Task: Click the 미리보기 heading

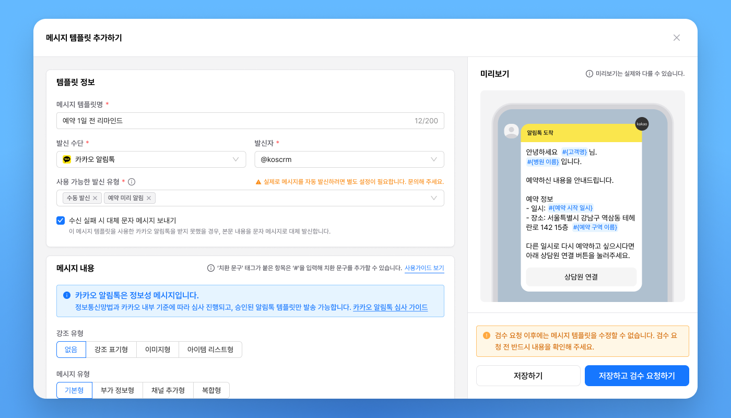Action: (494, 74)
